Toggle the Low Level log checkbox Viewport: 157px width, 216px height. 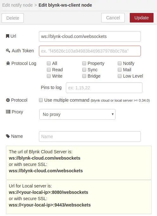pyautogui.click(x=120, y=76)
